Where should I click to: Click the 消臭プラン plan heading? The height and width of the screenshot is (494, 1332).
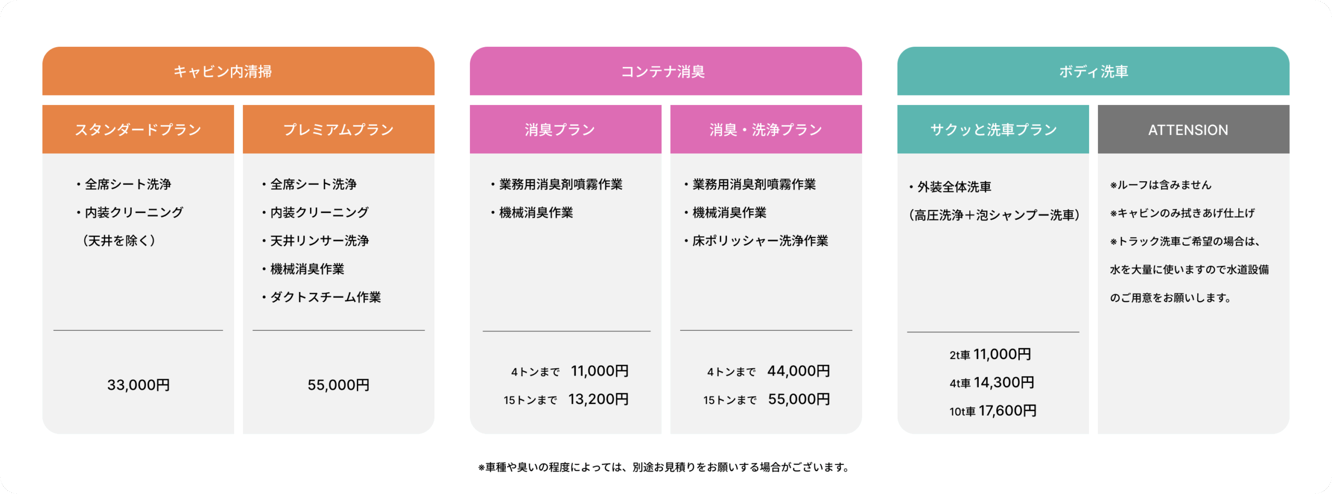click(560, 129)
